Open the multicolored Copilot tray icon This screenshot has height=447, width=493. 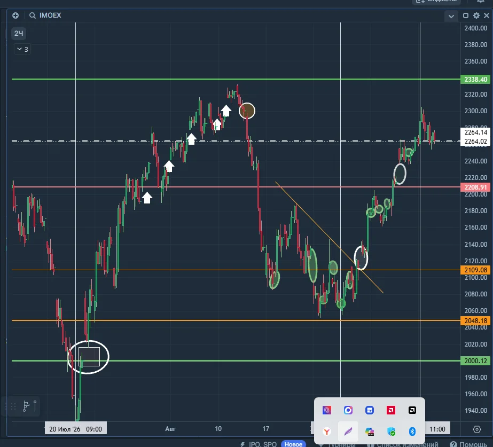point(370,432)
